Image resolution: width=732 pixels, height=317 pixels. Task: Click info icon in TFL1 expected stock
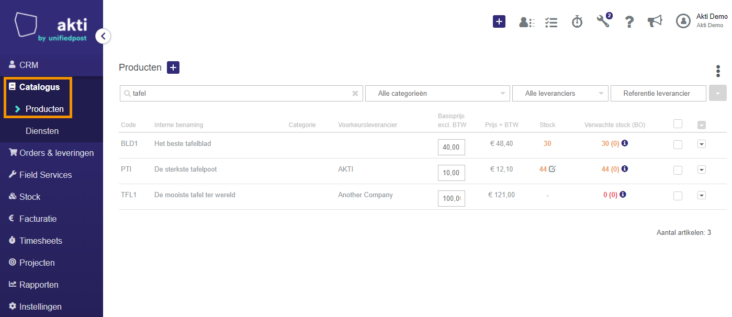click(x=623, y=194)
